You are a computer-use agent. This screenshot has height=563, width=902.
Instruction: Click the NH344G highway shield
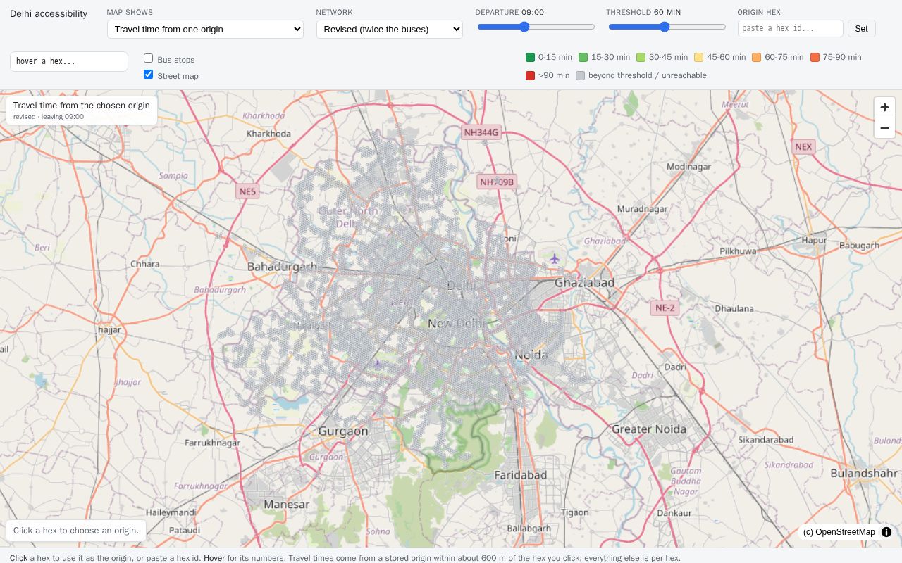coord(481,132)
